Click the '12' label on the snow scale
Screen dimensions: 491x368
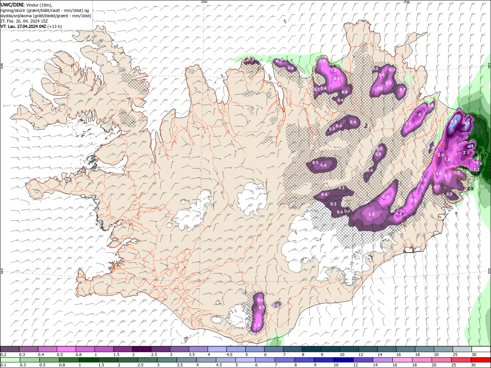pos(361,355)
